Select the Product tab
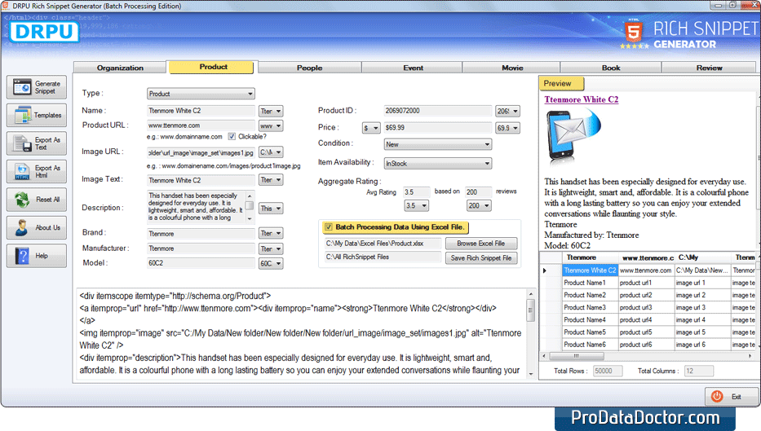This screenshot has width=761, height=431. point(213,67)
